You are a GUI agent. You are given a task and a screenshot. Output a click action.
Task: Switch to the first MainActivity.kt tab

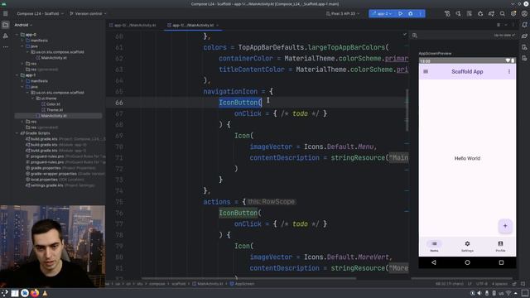(132, 26)
